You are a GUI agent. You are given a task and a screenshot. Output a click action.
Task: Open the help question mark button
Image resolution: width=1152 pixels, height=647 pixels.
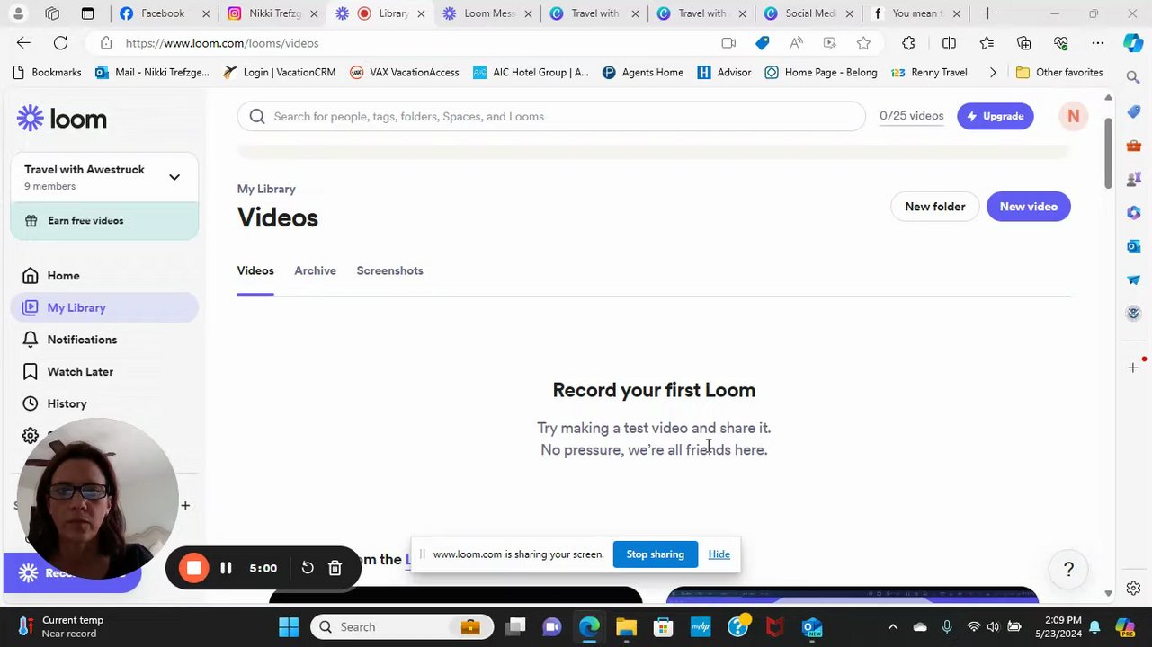(x=1068, y=569)
